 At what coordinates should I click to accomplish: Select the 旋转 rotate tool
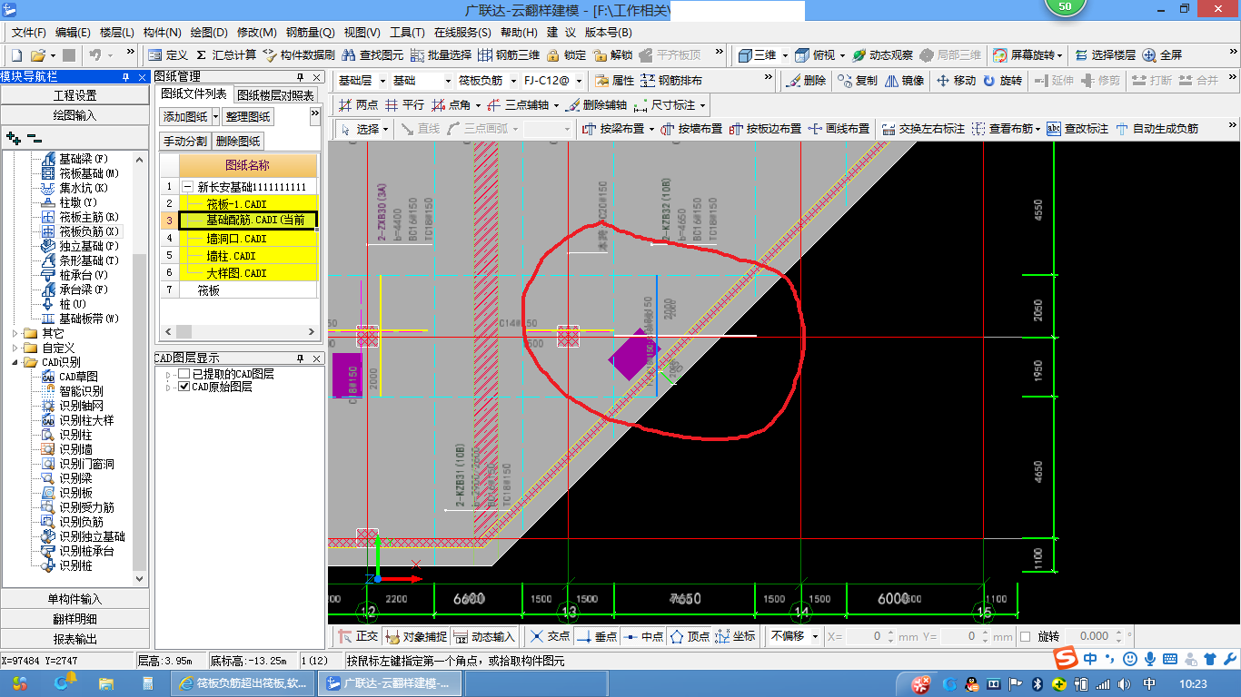(x=1002, y=81)
